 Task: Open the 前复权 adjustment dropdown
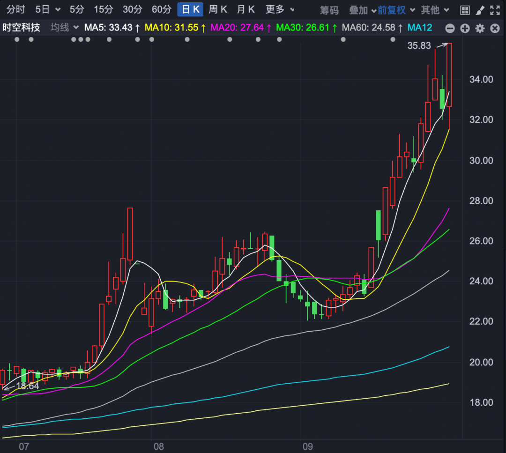tap(397, 10)
